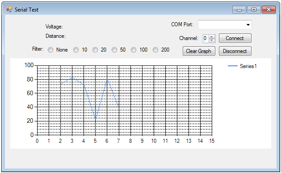The width and height of the screenshot is (281, 173).
Task: Pick the 200 filter radio button
Action: tap(155, 50)
